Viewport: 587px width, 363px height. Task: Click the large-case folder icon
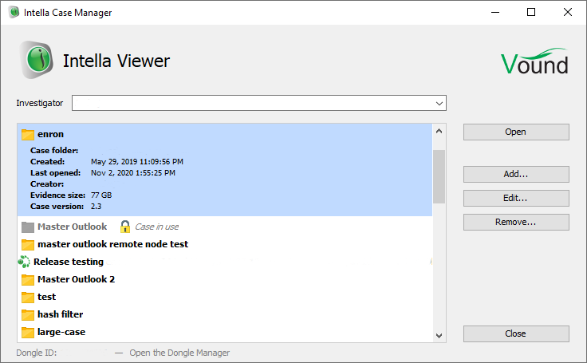pos(29,332)
